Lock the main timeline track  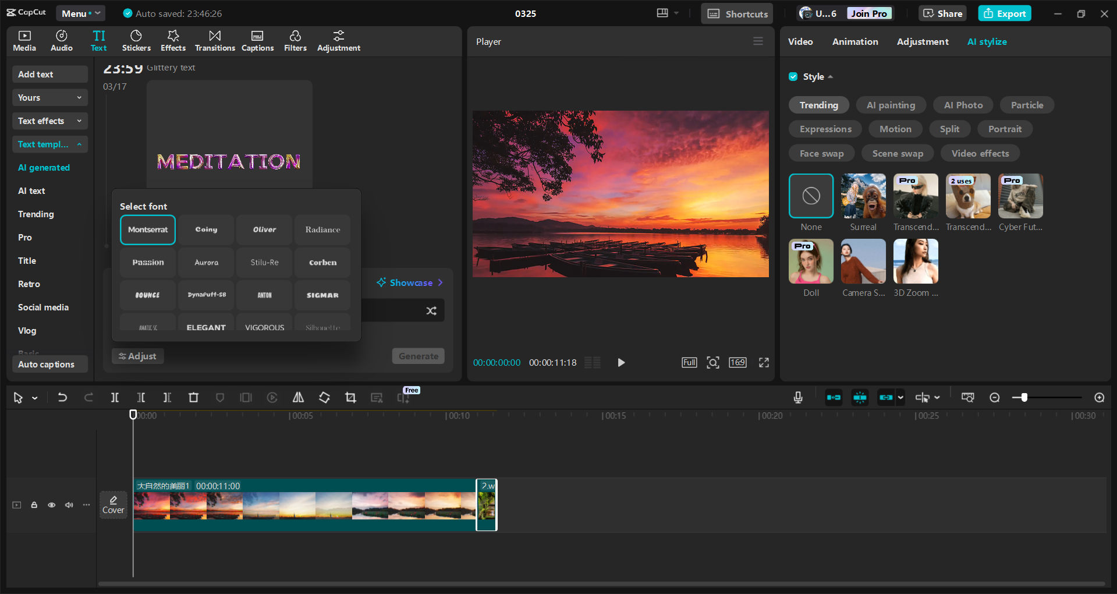34,505
